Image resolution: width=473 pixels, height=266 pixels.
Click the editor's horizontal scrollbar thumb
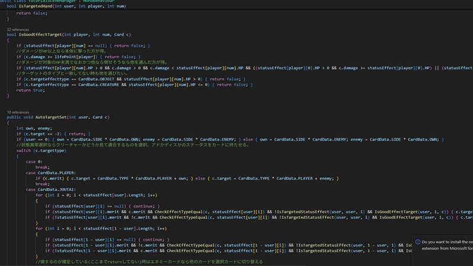click(x=153, y=265)
